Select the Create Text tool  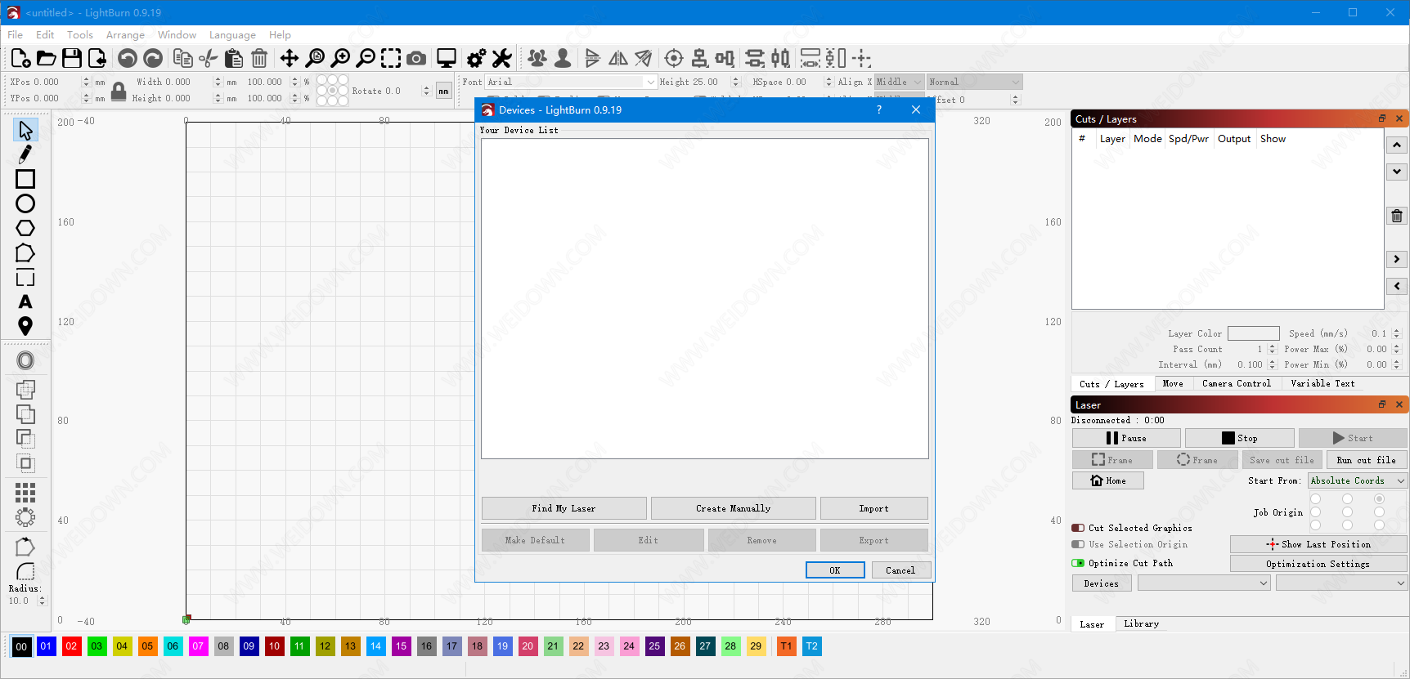point(25,302)
